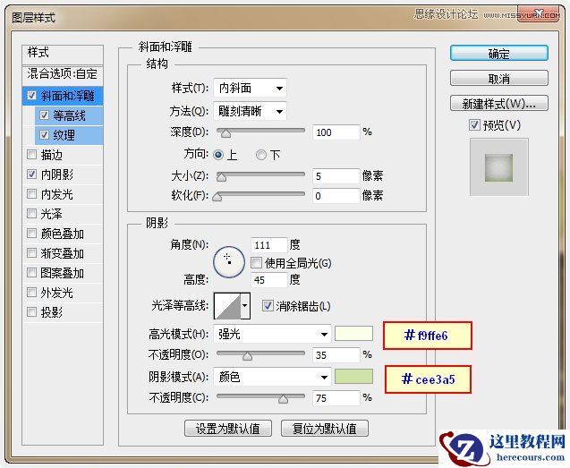Toggle the 预览 checkbox
Viewport: 570px width, 468px height.
(474, 125)
